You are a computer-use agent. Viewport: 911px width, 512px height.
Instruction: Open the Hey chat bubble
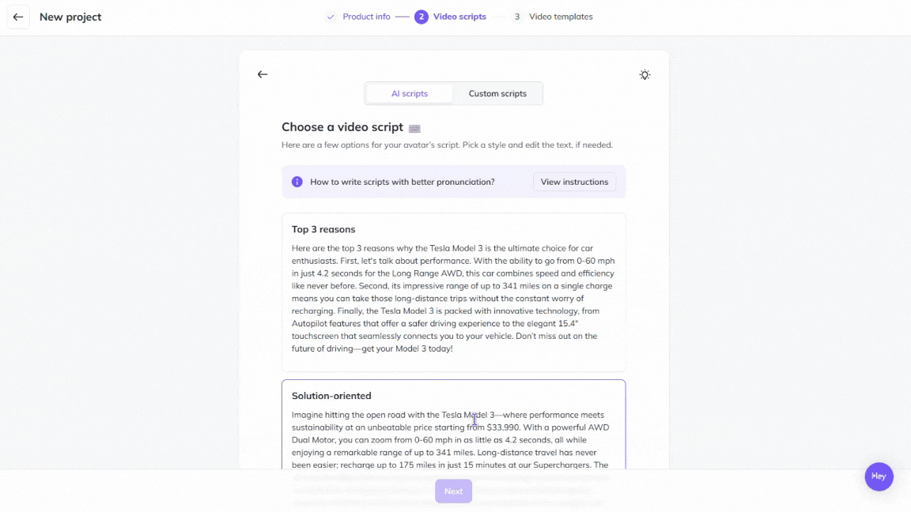tap(879, 476)
